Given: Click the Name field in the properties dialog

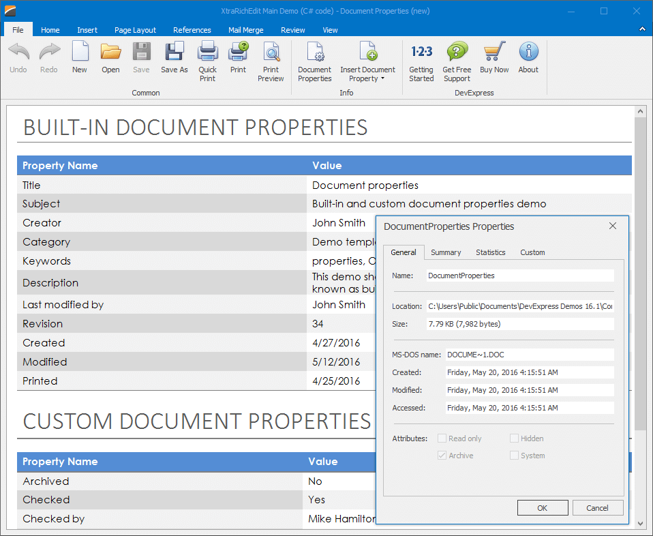Looking at the screenshot, I should (x=519, y=276).
